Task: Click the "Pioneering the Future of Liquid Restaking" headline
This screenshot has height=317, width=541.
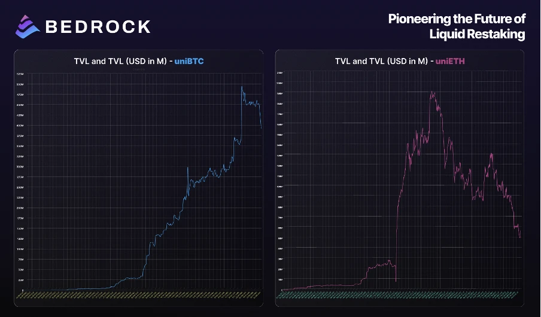Action: (457, 26)
